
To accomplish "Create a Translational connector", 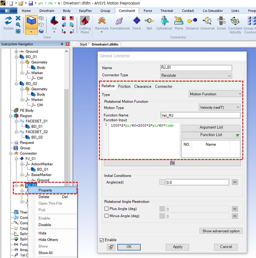I will (120, 23).
